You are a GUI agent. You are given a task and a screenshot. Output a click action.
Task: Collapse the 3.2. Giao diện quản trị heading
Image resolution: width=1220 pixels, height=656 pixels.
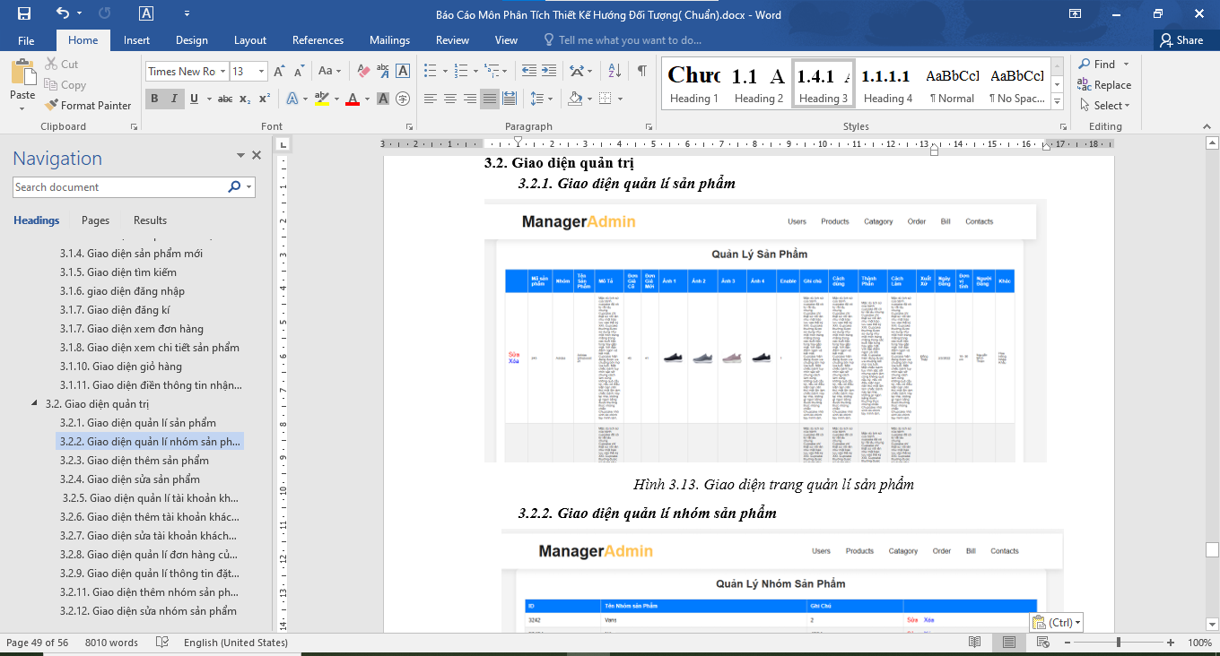pos(35,404)
